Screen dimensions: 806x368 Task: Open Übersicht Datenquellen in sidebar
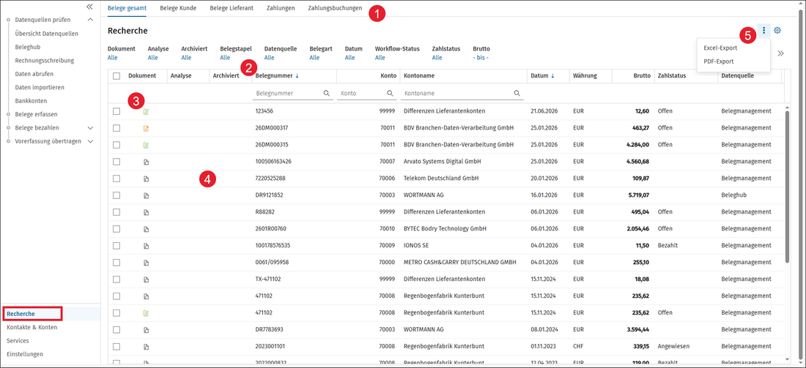(x=47, y=34)
